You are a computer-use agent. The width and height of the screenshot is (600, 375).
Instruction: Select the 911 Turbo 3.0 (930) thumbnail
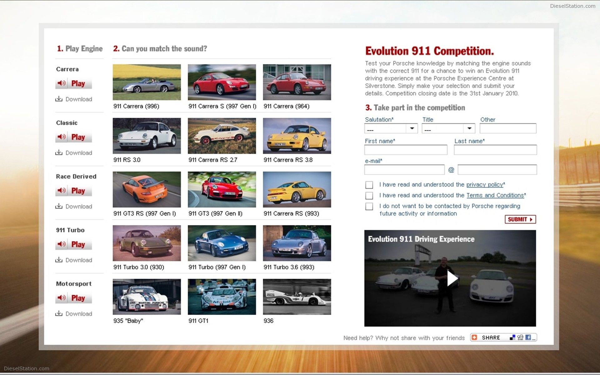[x=147, y=243]
